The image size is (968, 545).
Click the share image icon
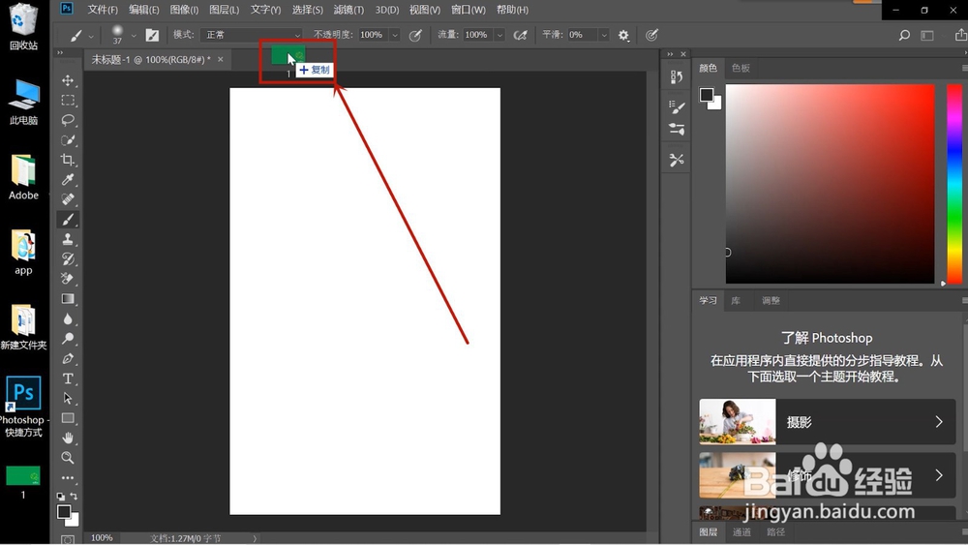pos(960,35)
